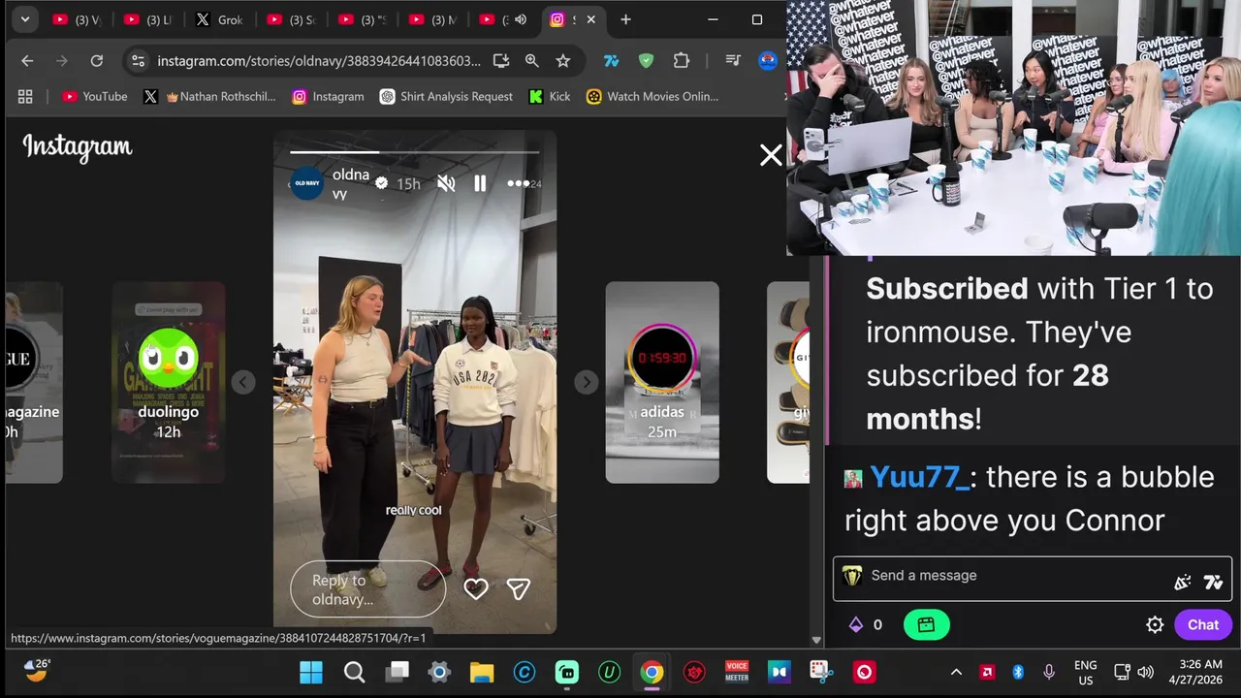Click the install app icon in address bar

pyautogui.click(x=501, y=60)
